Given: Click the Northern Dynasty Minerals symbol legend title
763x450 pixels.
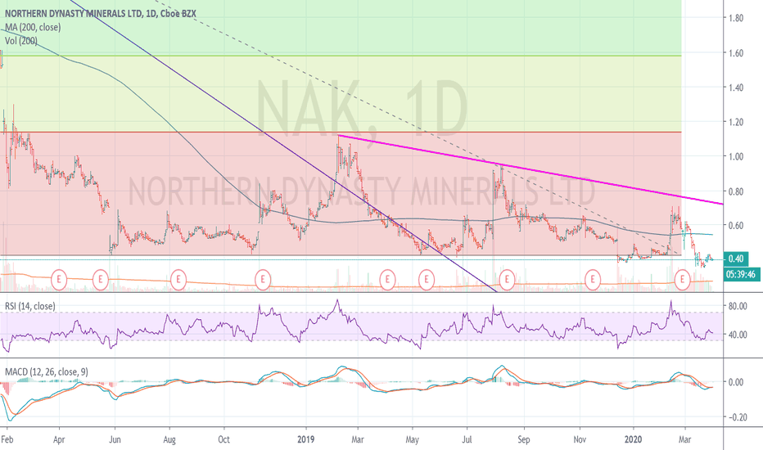Looking at the screenshot, I should [x=101, y=14].
